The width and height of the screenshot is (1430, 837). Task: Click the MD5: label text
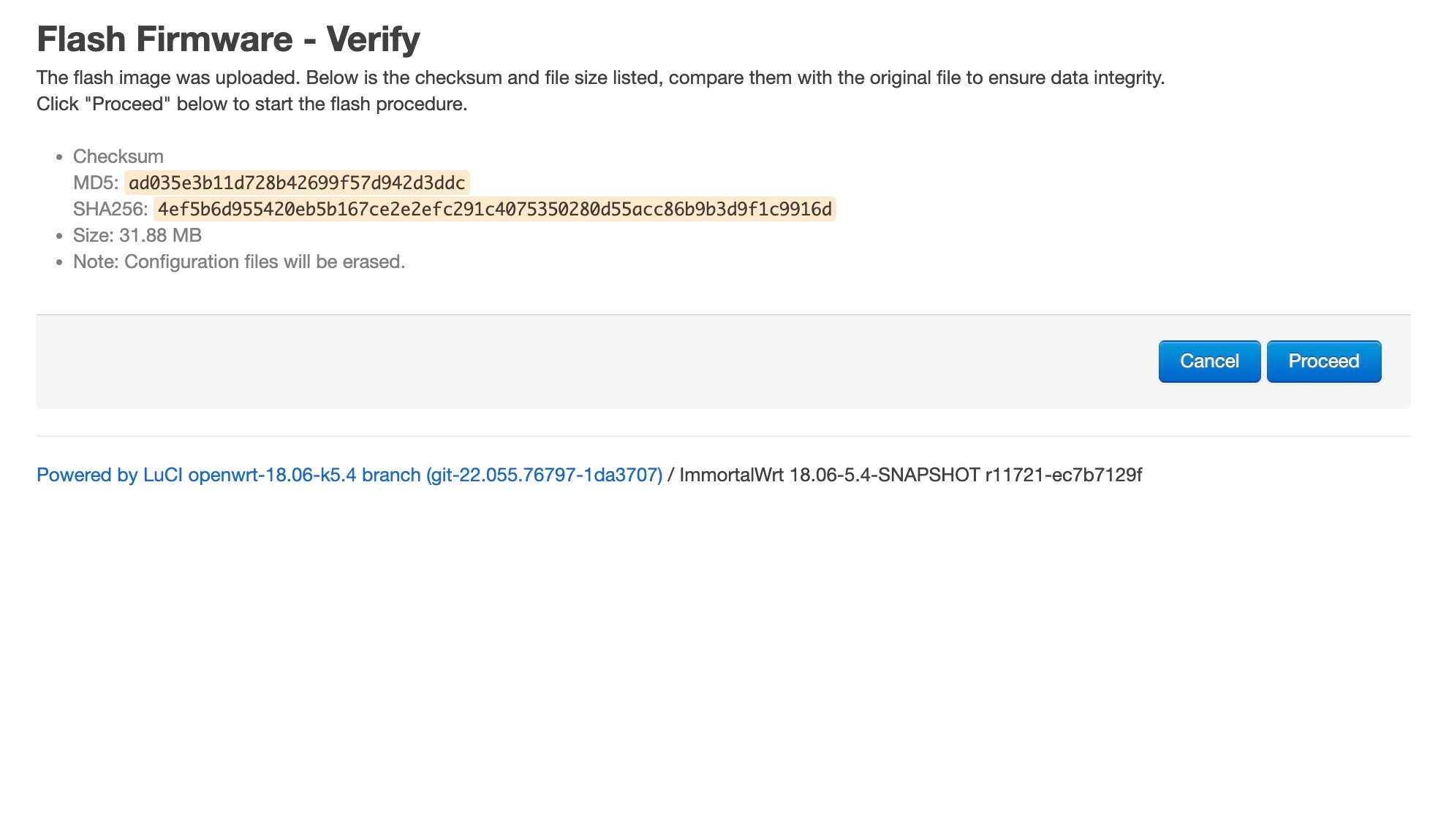click(96, 183)
